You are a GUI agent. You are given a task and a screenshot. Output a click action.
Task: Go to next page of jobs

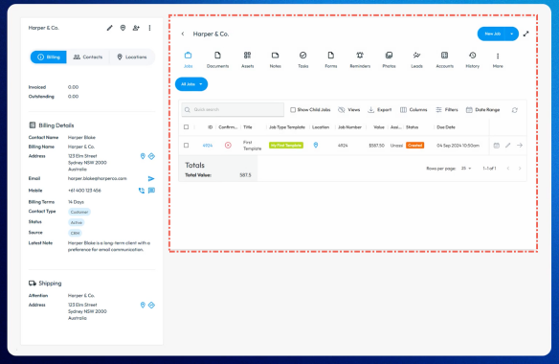[520, 169]
